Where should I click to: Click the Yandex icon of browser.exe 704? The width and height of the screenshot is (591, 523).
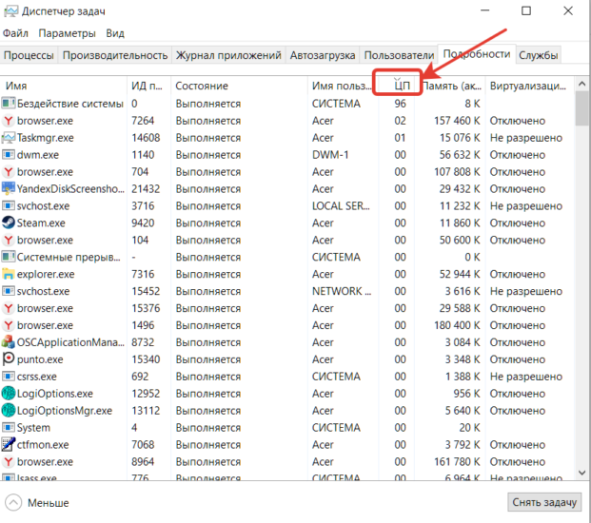9,172
